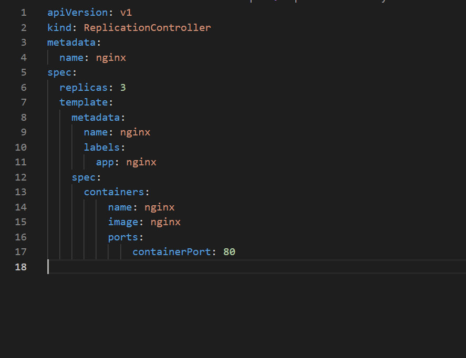Click the value ReplicationController on line 2

coord(147,27)
